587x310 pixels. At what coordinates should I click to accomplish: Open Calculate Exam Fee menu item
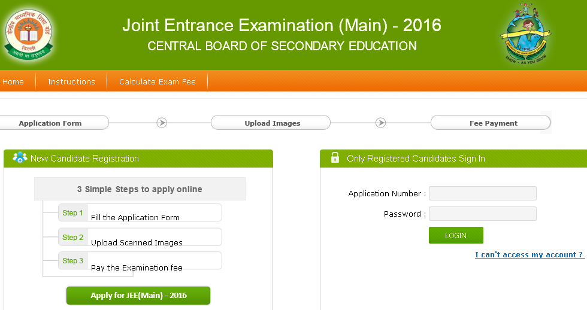157,82
